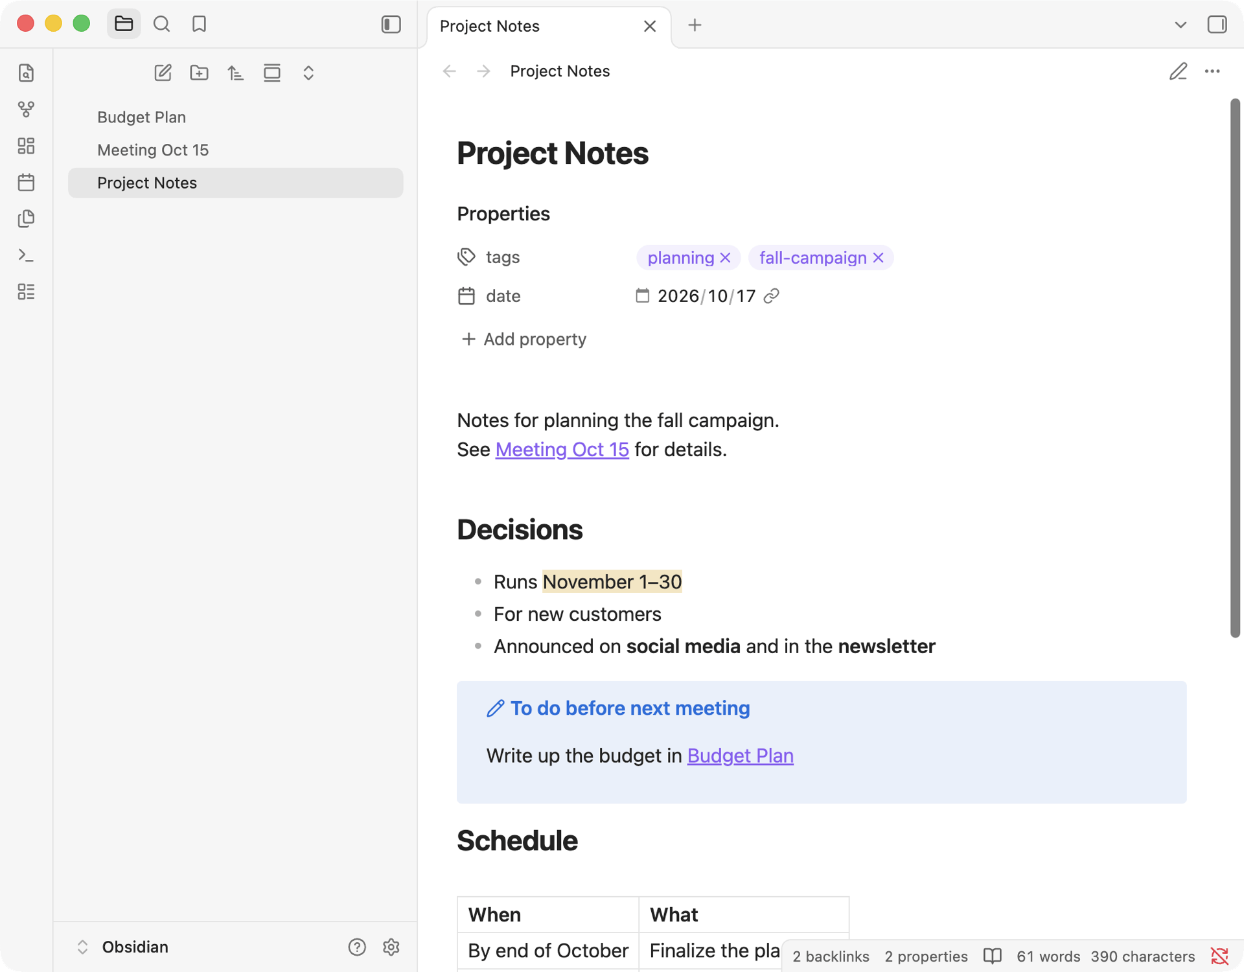The width and height of the screenshot is (1244, 972).
Task: Create new canvas ribbon icon
Action: click(26, 146)
